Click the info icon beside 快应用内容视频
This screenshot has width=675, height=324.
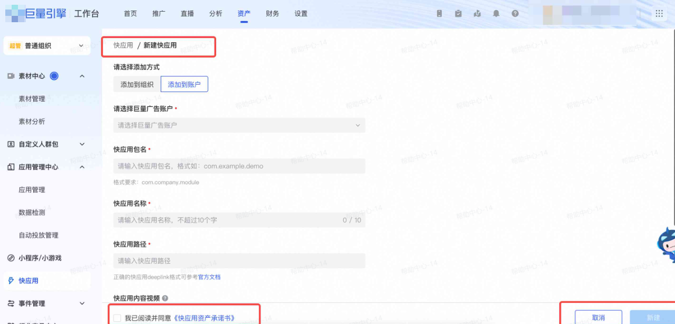pyautogui.click(x=165, y=299)
